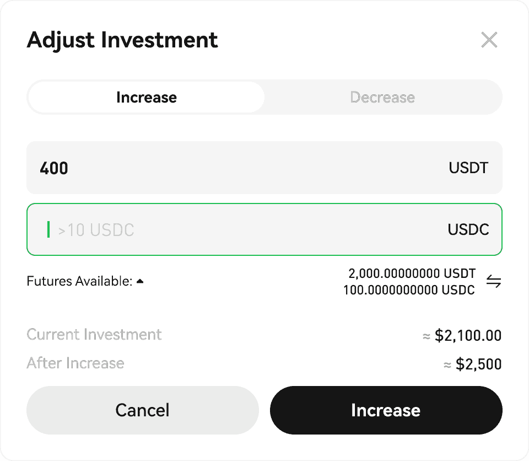Click the USDT currency label in first field

click(468, 168)
